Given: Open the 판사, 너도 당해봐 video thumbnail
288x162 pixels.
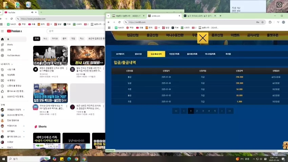Looking at the screenshot, I should (x=87, y=56).
